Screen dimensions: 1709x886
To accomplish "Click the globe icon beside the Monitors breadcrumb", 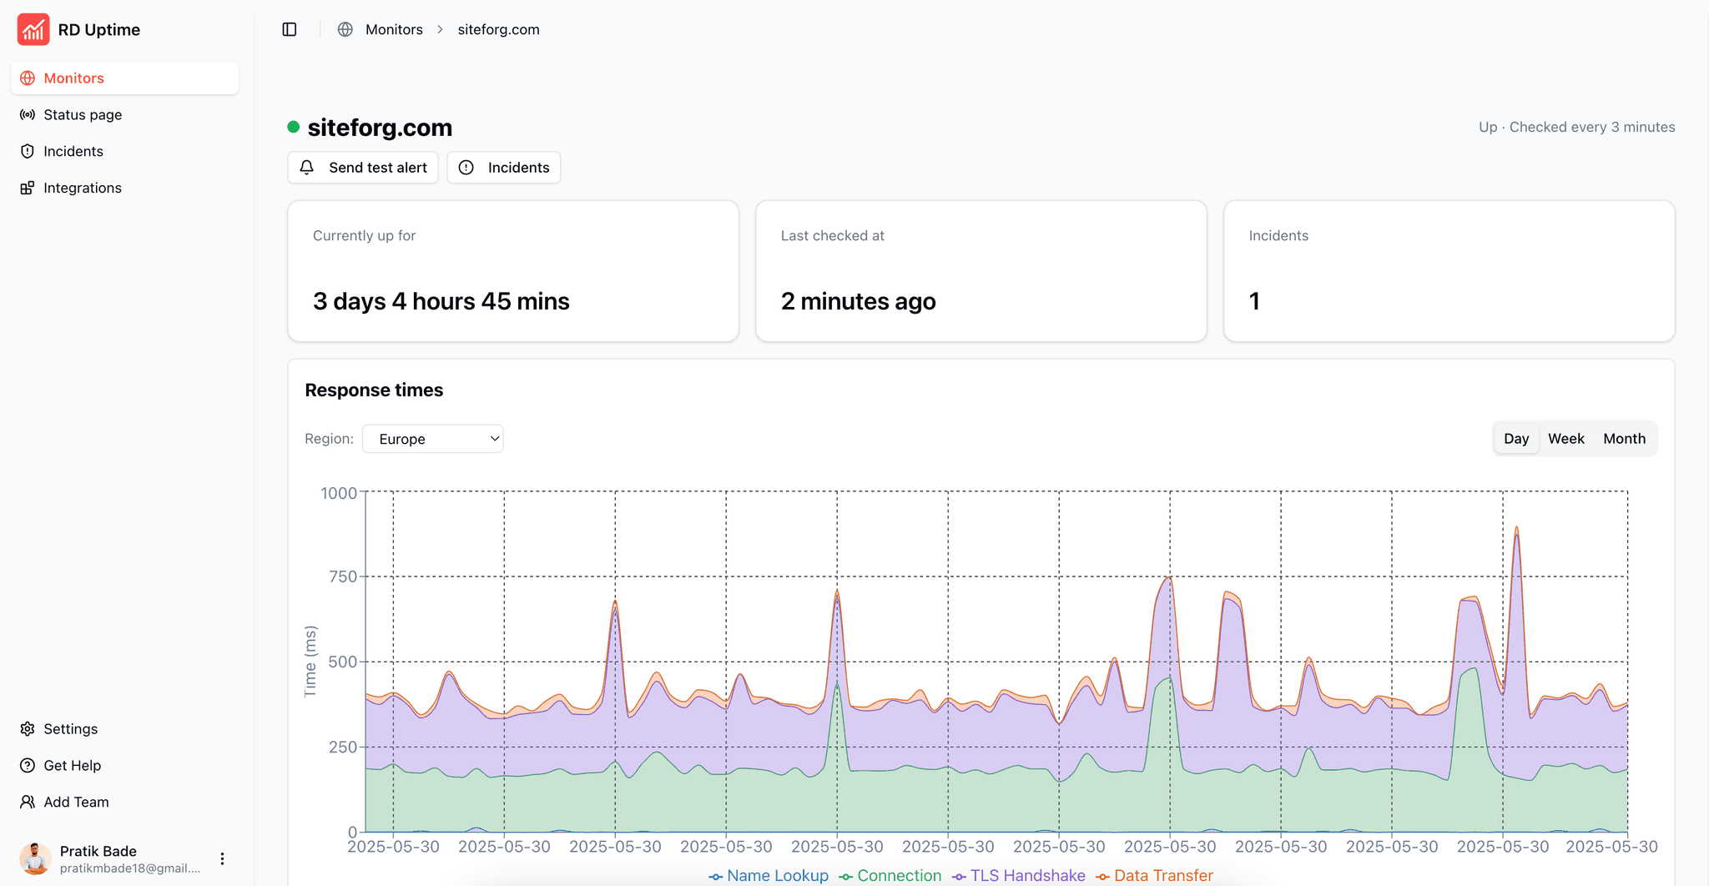I will (x=345, y=29).
